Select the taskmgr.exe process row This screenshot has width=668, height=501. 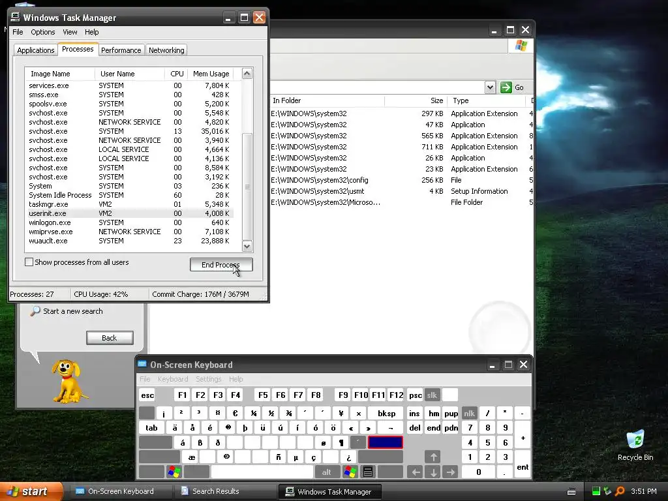tap(129, 204)
